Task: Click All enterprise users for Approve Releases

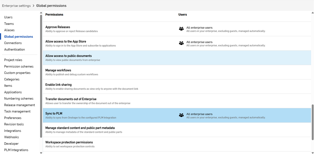Action: (199, 28)
